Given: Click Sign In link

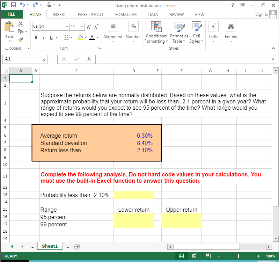Looking at the screenshot, I should pyautogui.click(x=262, y=14).
